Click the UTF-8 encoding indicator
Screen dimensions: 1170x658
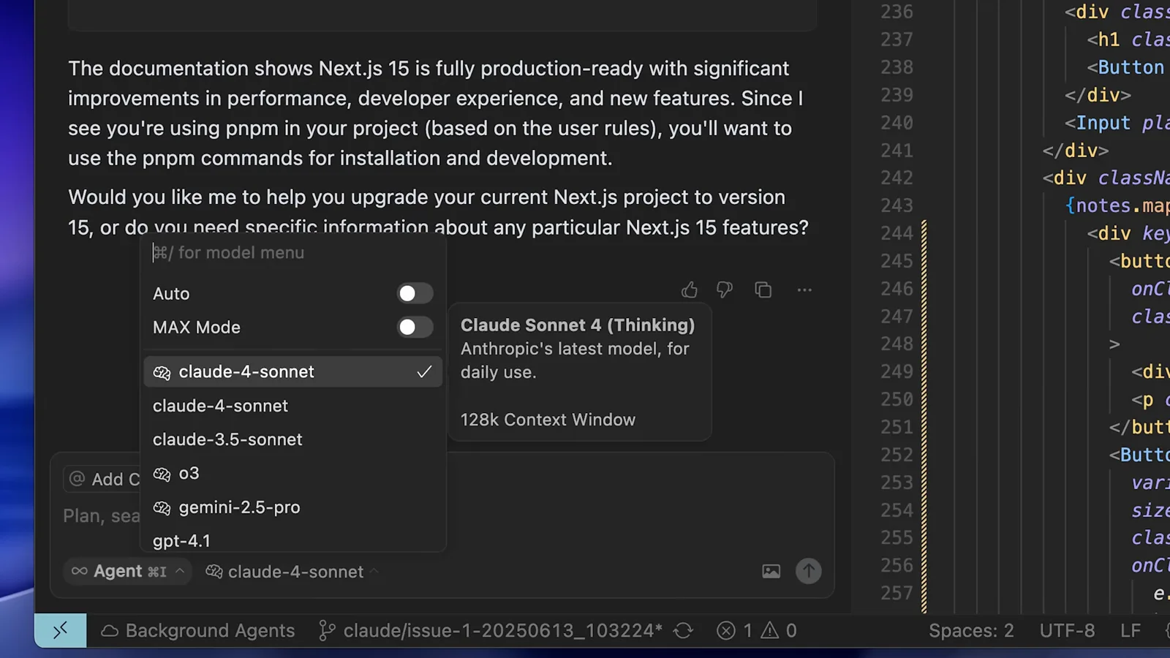[1068, 630]
